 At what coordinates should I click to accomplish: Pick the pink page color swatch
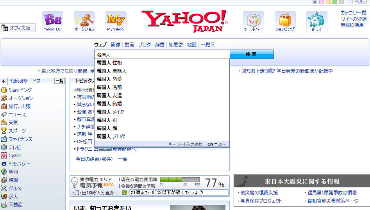pos(322,2)
